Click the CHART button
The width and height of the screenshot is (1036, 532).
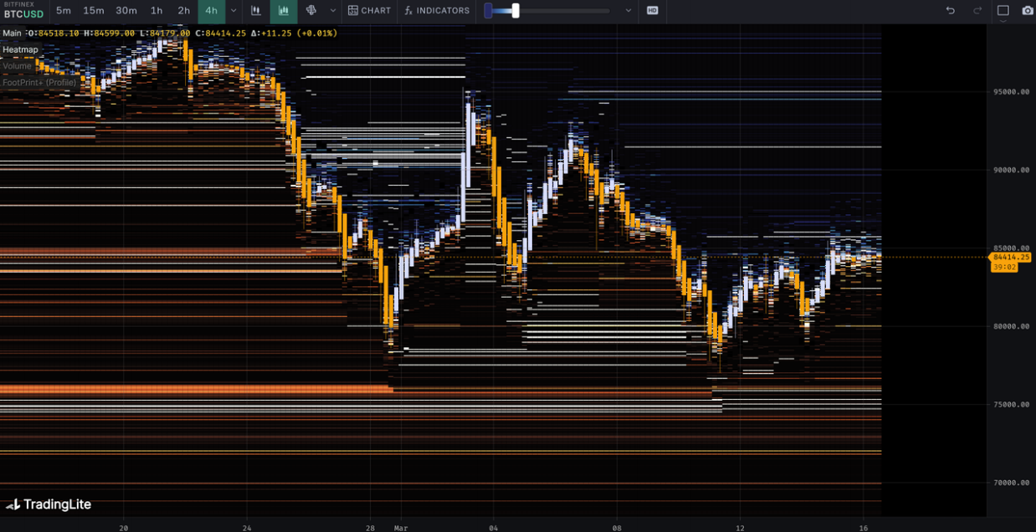[370, 11]
